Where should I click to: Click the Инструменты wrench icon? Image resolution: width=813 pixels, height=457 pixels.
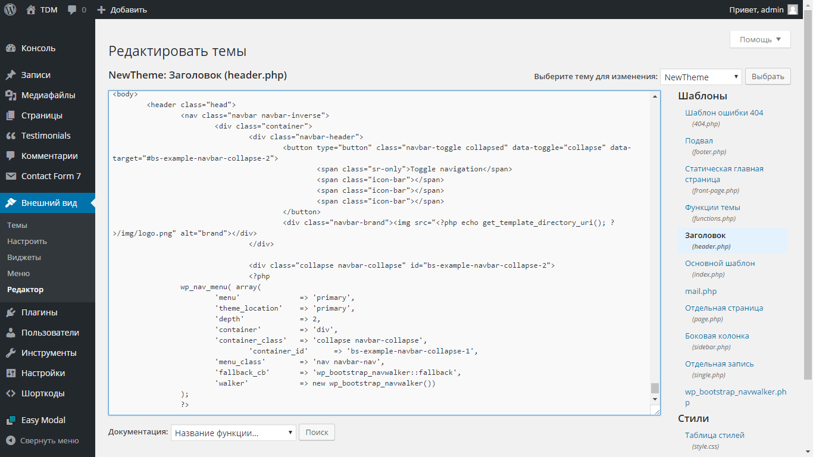point(10,353)
